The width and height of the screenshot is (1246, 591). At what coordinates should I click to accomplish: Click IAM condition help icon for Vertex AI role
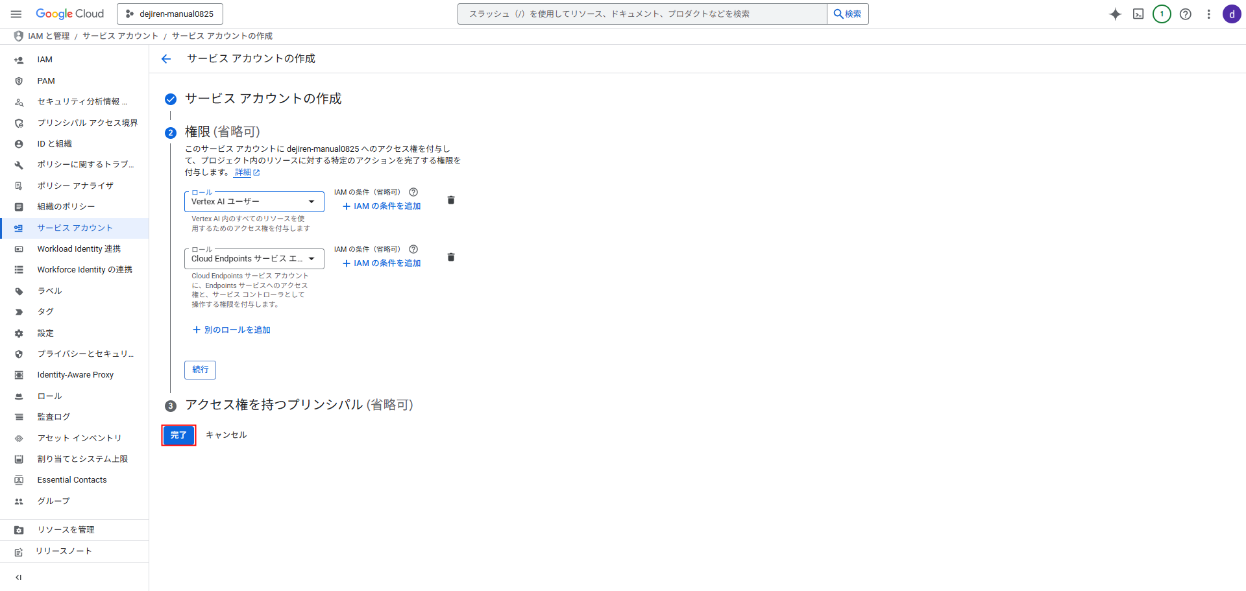pos(413,192)
